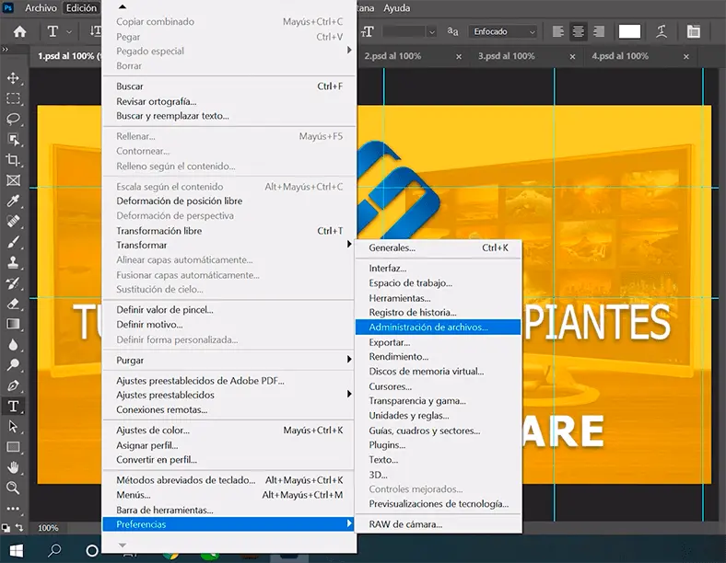Click the Home icon in options bar
Image resolution: width=726 pixels, height=563 pixels.
point(19,31)
